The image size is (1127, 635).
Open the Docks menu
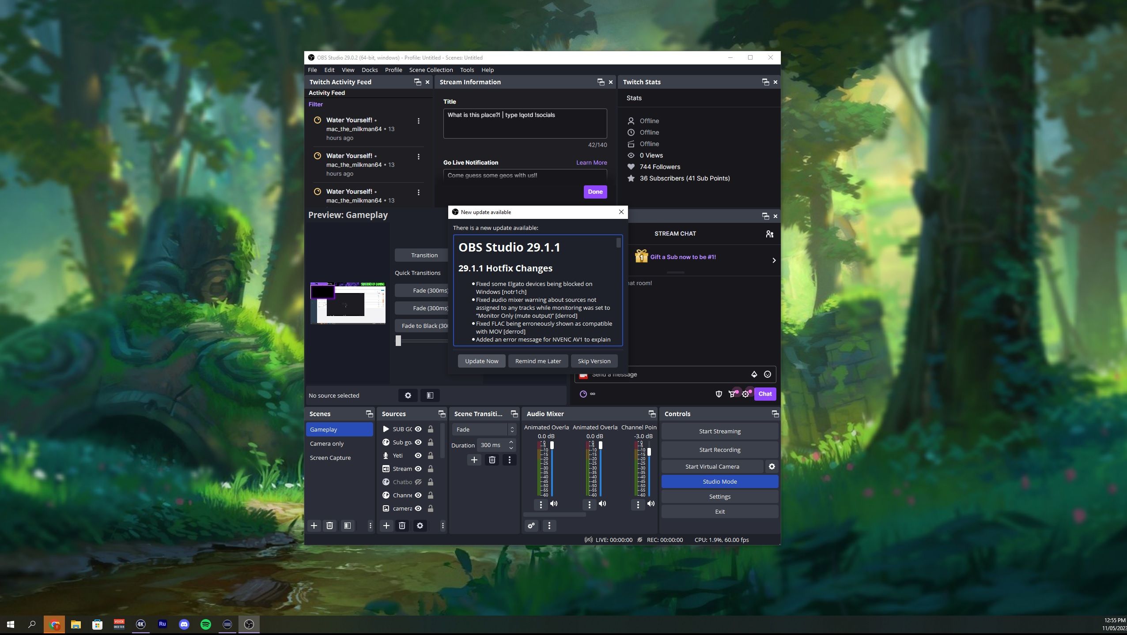[x=369, y=70]
